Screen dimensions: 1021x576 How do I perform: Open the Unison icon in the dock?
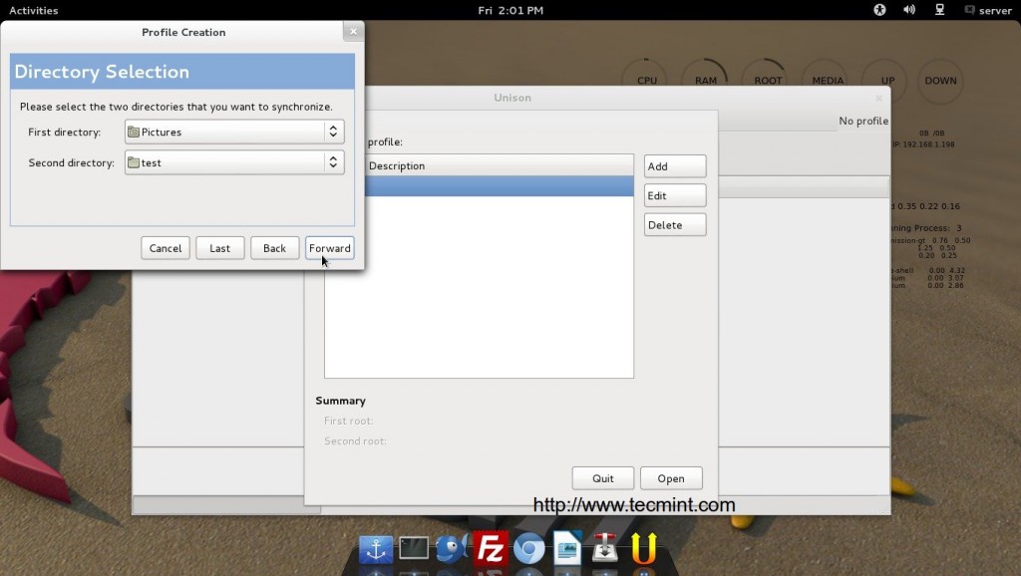[x=644, y=548]
